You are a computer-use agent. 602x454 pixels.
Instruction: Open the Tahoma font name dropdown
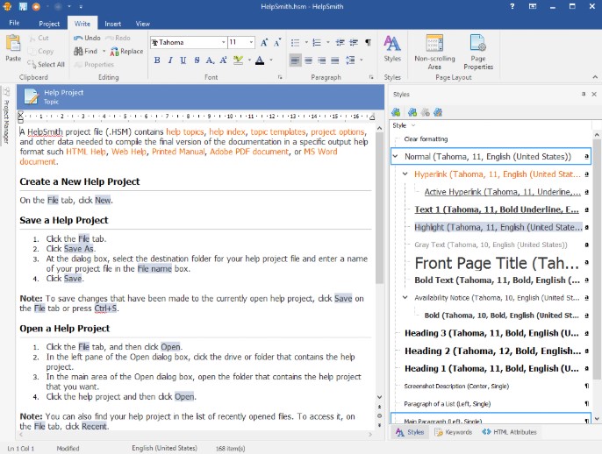221,42
